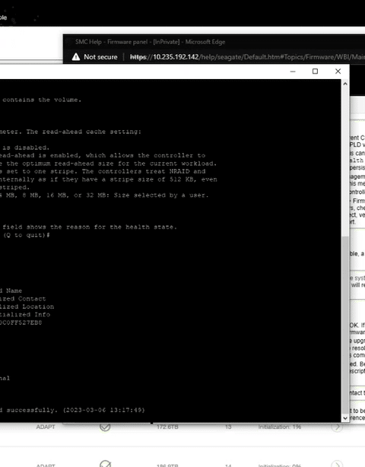Click the "read-ahead cache setting:" terminal line
Screen dimensions: 365x467
(71, 132)
